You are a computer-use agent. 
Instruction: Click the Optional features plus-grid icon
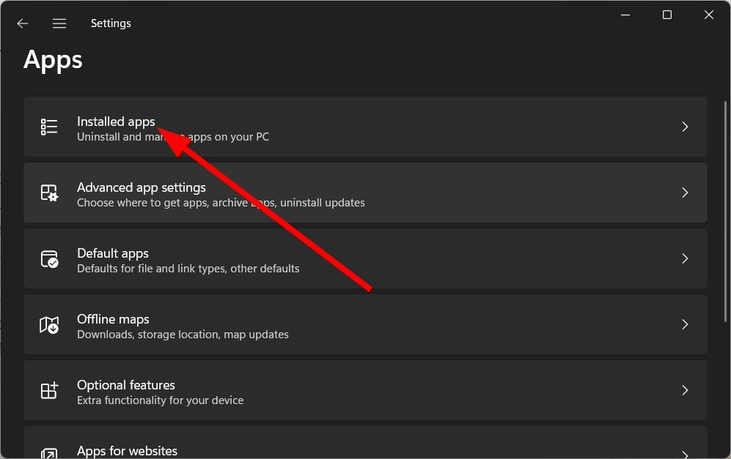click(x=49, y=391)
